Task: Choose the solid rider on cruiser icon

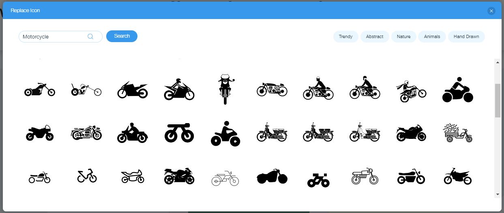Action: [133, 133]
